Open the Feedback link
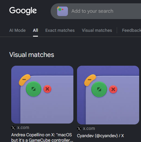The width and height of the screenshot is (141, 142). tap(132, 30)
